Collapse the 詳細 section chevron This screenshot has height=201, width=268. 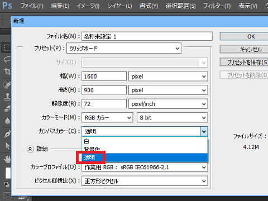coord(30,149)
